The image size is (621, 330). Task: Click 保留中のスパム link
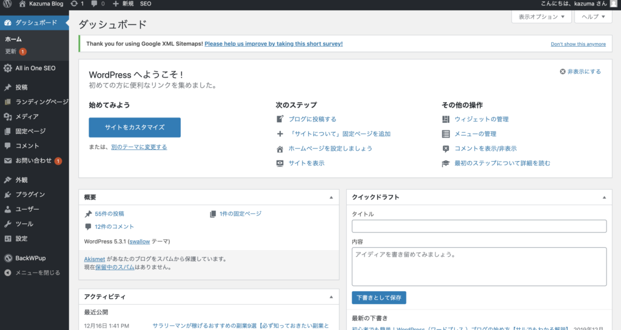(x=115, y=267)
